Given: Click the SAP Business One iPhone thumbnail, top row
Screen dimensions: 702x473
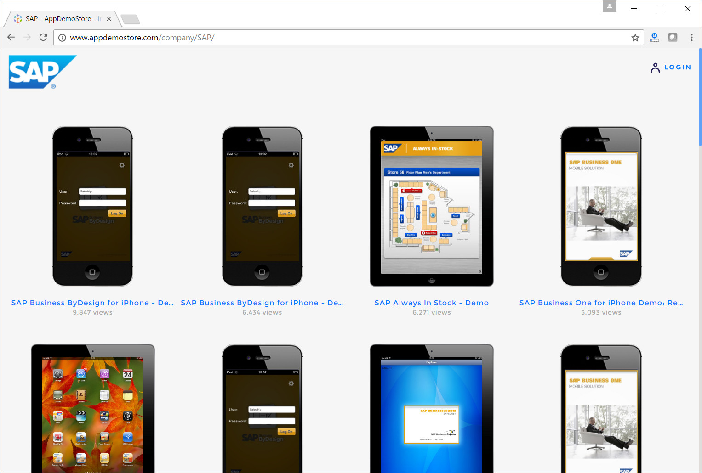Looking at the screenshot, I should click(601, 206).
